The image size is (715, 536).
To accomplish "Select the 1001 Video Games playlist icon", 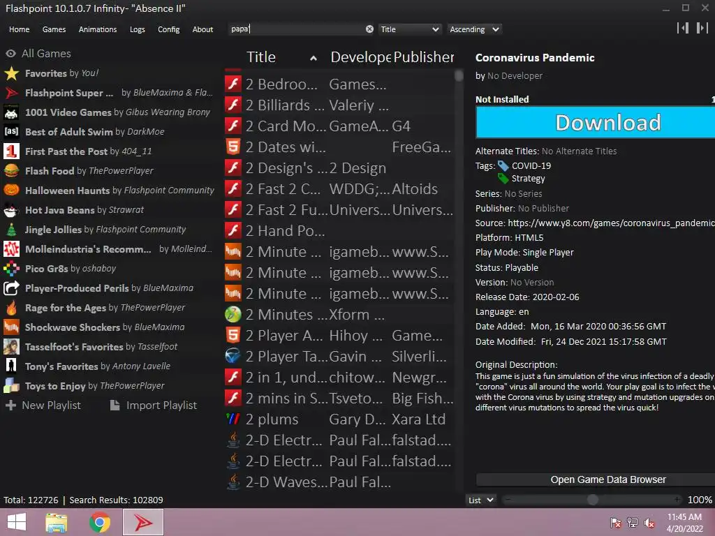I will 11,112.
